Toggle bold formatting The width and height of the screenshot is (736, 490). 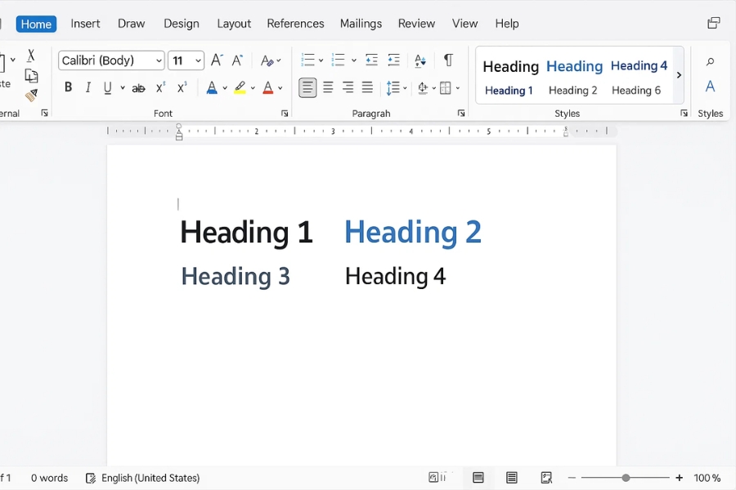tap(68, 87)
